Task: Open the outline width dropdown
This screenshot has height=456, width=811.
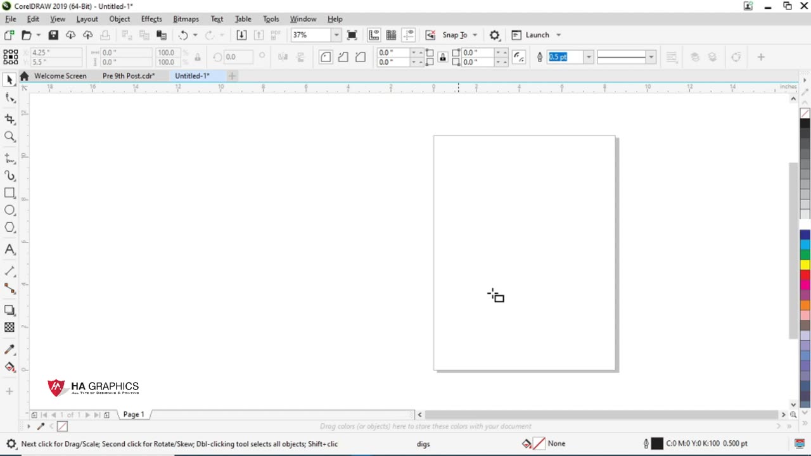Action: point(589,57)
